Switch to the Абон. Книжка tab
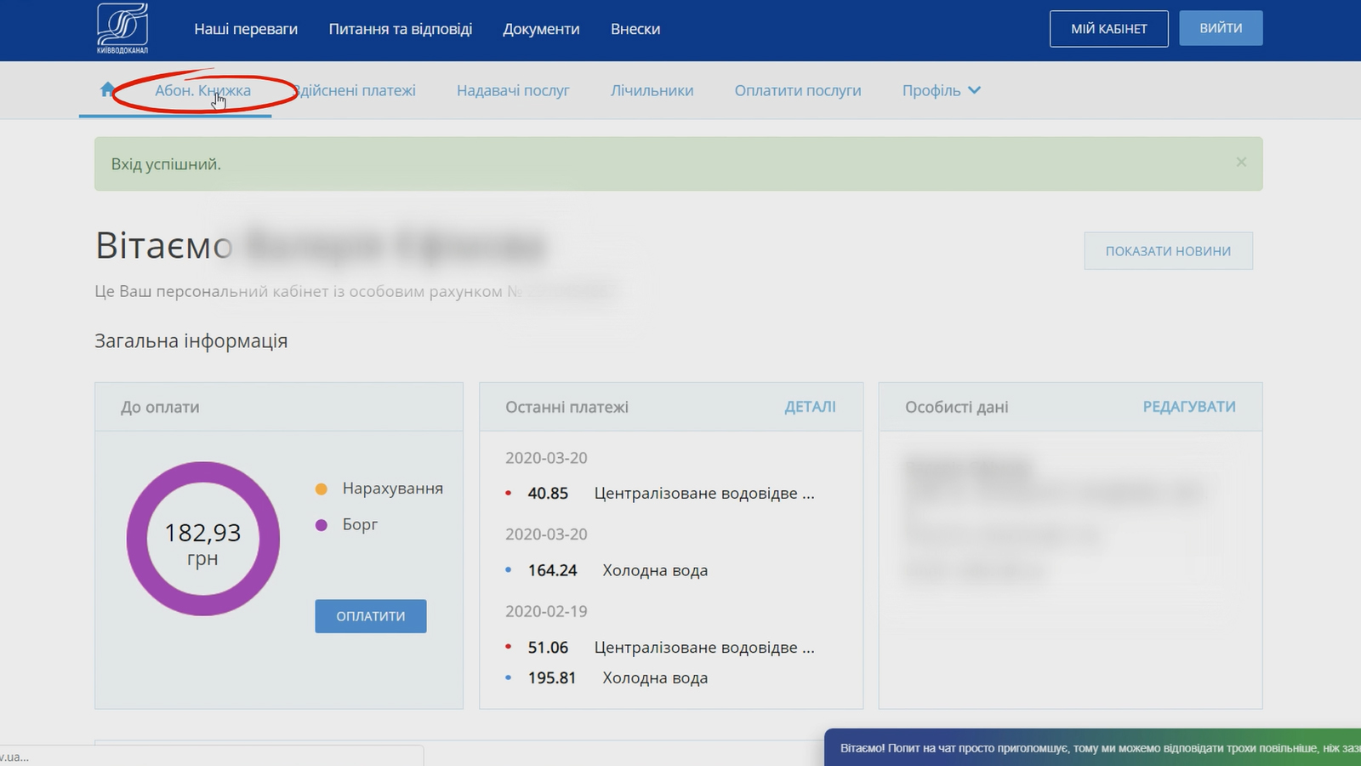The height and width of the screenshot is (766, 1361). [202, 90]
